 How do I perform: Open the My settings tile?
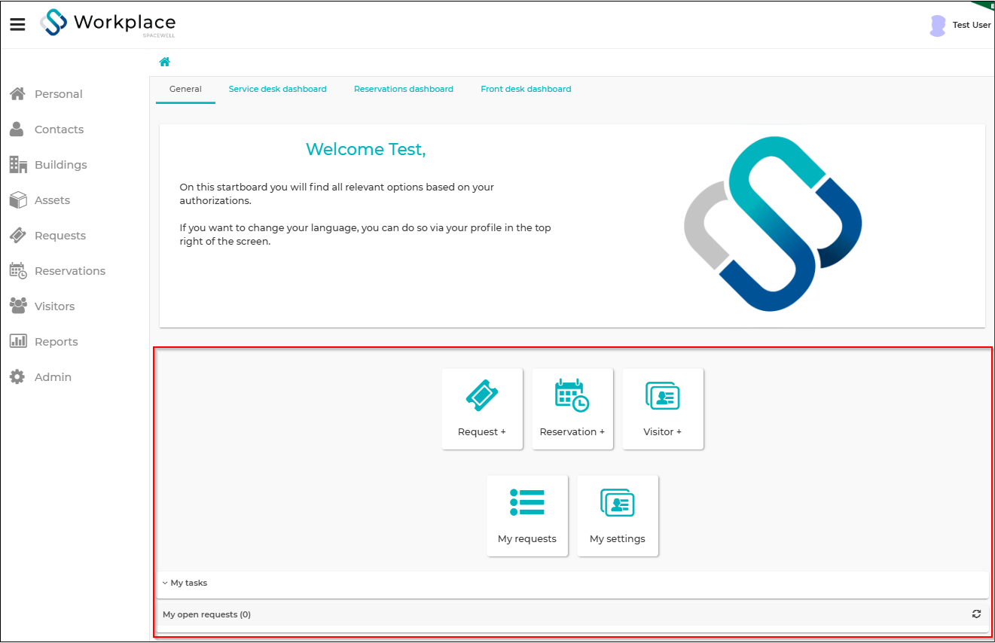[618, 516]
